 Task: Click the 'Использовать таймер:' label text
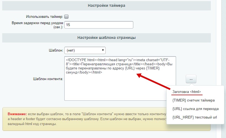45,17
